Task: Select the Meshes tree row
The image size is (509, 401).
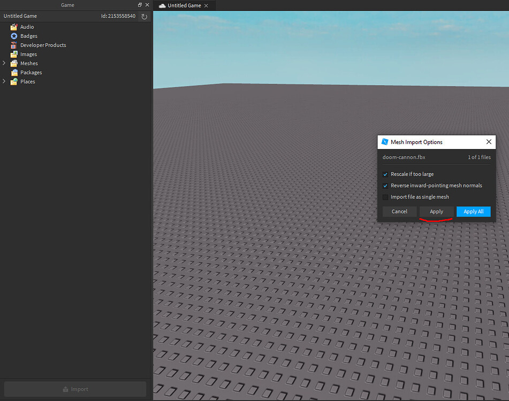Action: coord(75,63)
